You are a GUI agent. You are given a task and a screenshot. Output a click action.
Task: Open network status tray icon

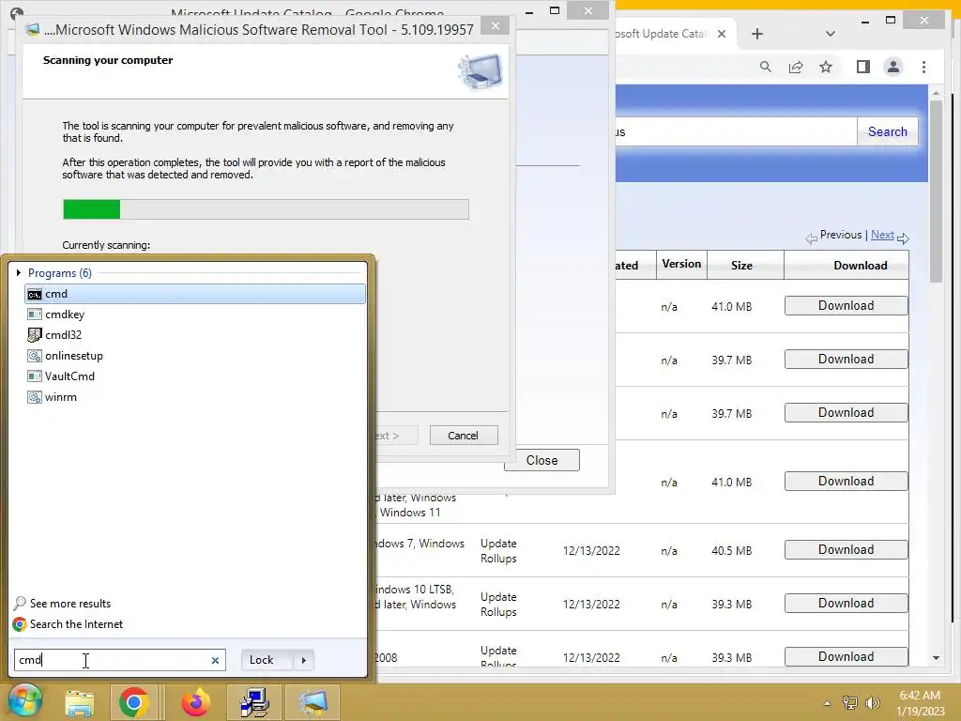850,703
